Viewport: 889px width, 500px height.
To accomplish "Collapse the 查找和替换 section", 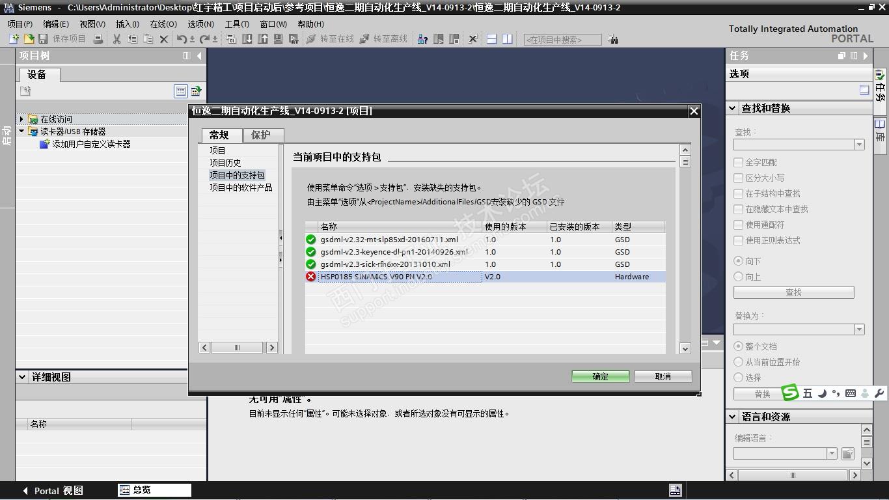I will (733, 108).
